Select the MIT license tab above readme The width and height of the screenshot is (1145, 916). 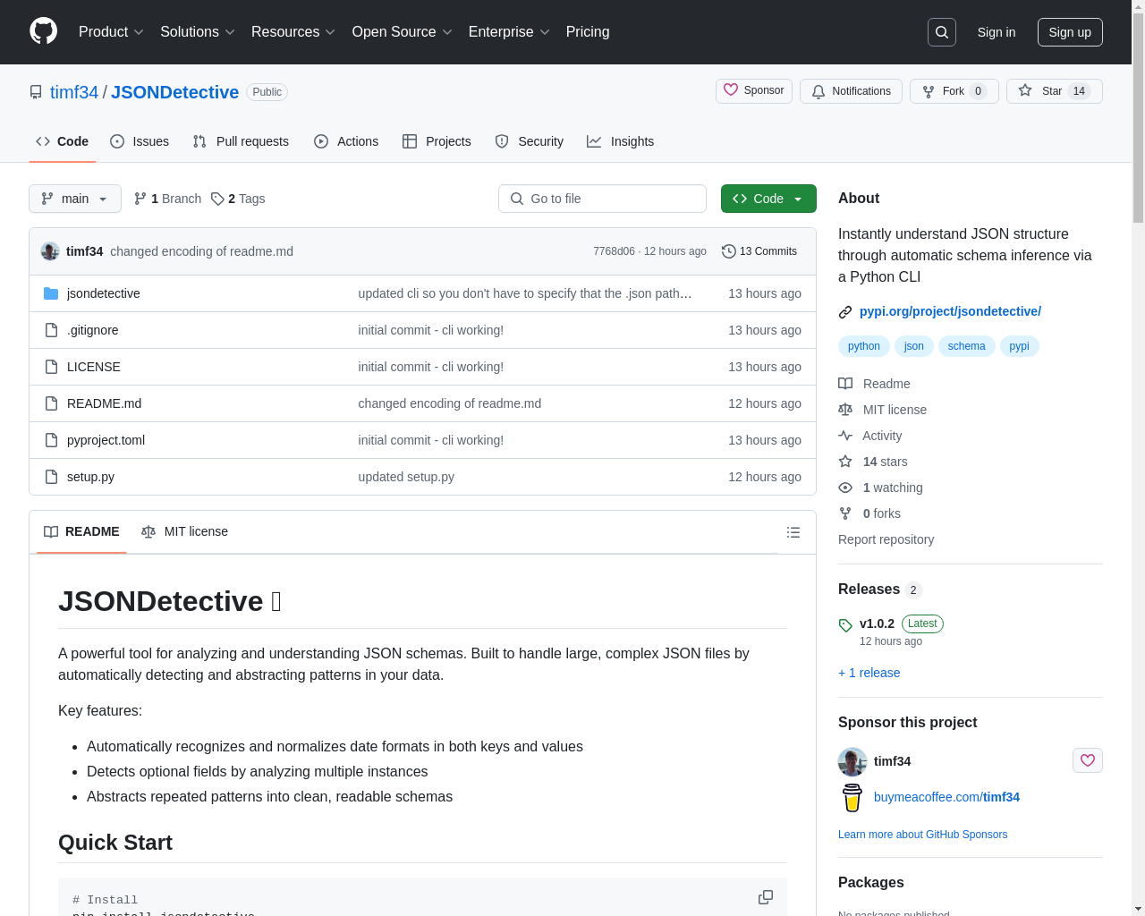pos(184,531)
